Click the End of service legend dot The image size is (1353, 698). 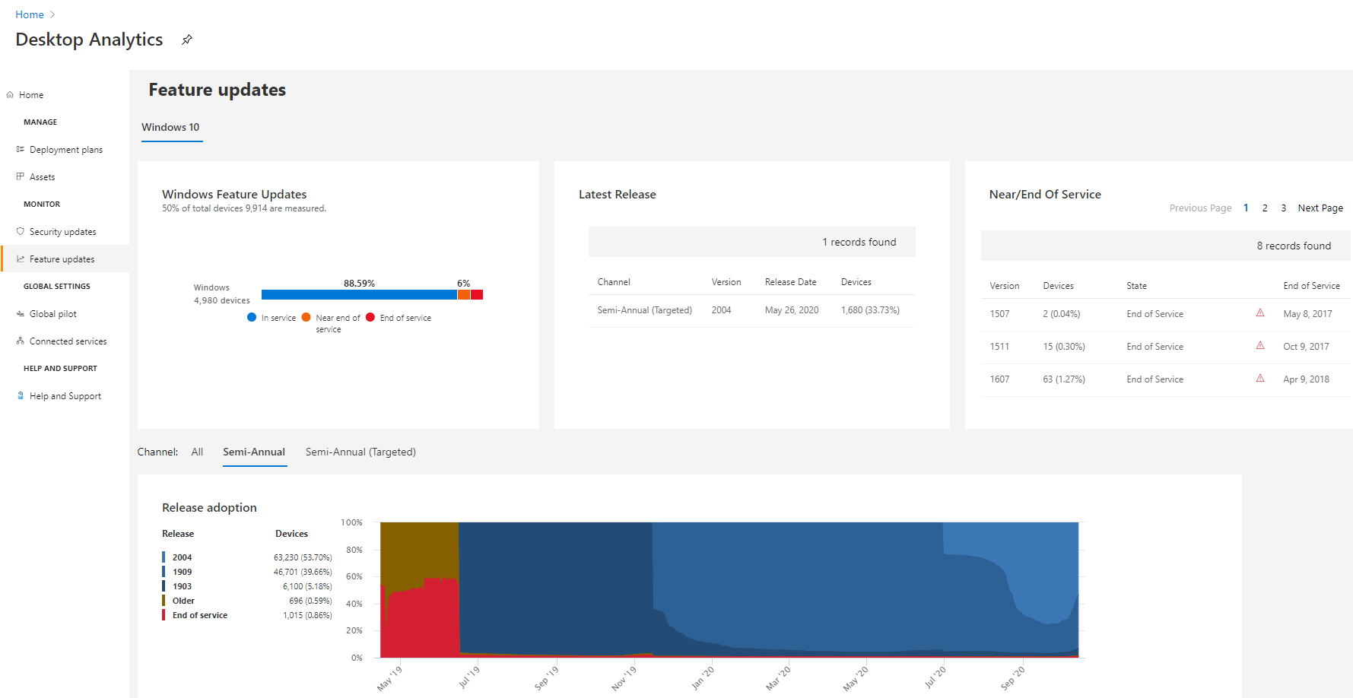[370, 317]
